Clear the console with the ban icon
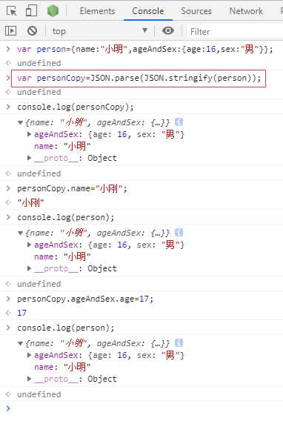 pyautogui.click(x=32, y=31)
